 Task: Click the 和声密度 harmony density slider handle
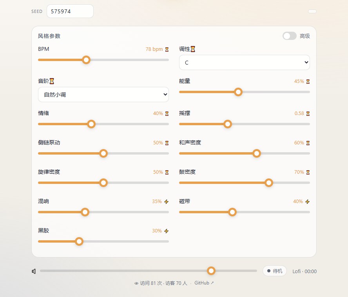(257, 153)
